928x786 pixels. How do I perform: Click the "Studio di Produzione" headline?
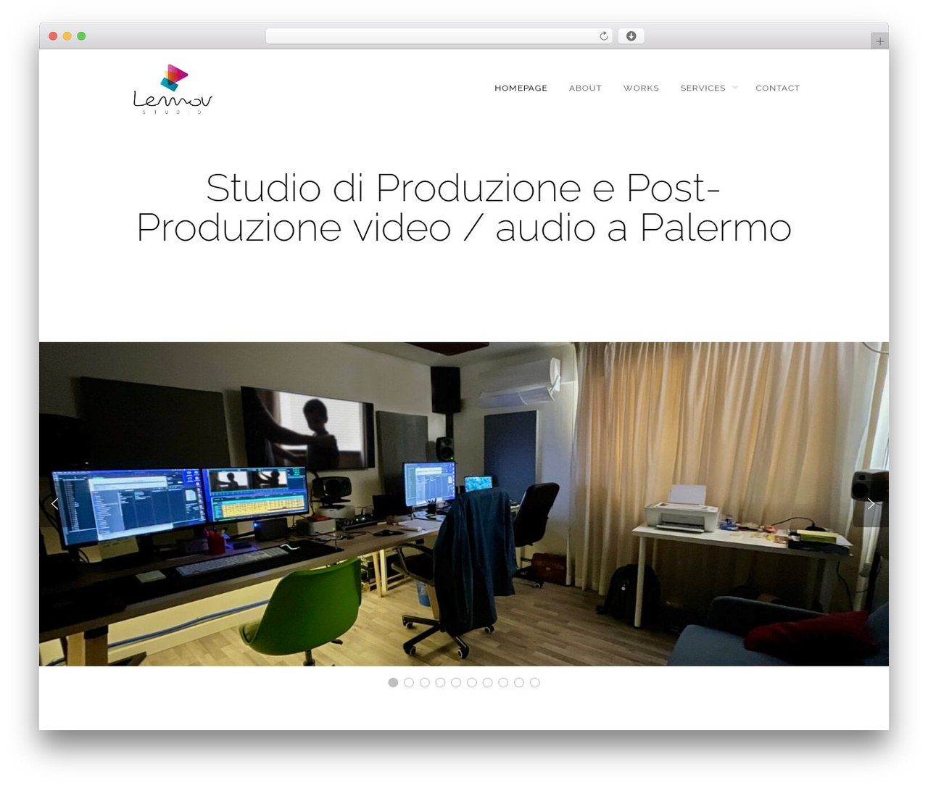[464, 208]
